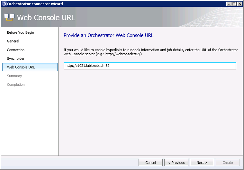Click the hyperlink instructions paragraph above the field

click(x=150, y=52)
